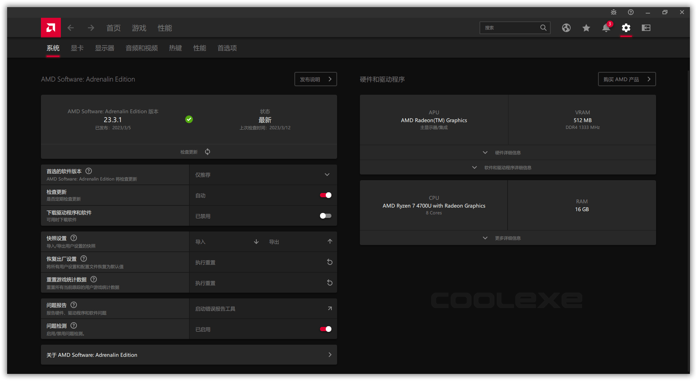Open the 性能 top menu
The height and width of the screenshot is (381, 697).
165,28
